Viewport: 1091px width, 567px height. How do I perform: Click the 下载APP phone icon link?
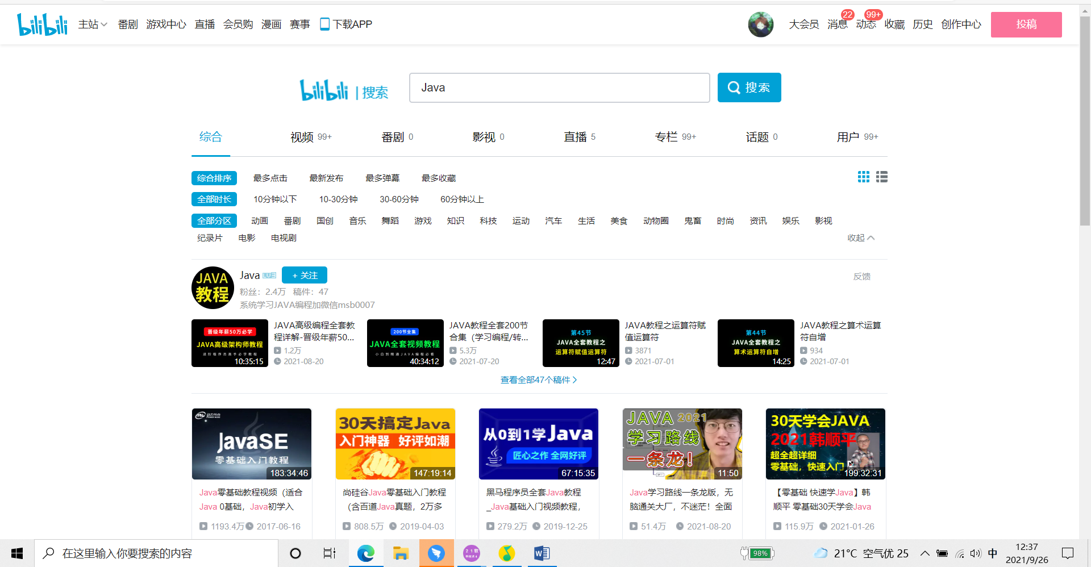346,24
